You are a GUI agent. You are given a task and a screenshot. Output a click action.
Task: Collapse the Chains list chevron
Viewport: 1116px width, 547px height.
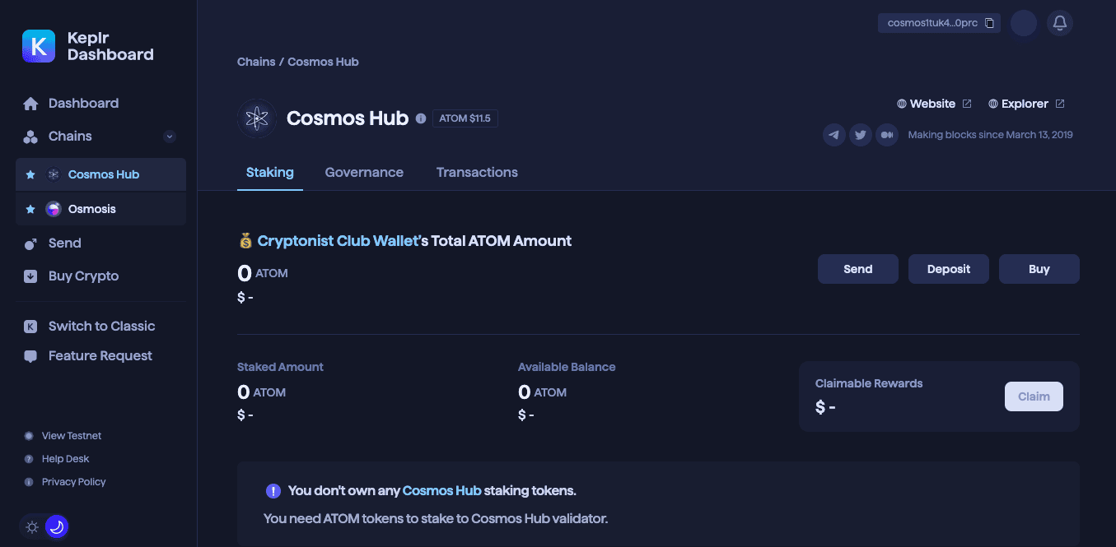point(170,137)
